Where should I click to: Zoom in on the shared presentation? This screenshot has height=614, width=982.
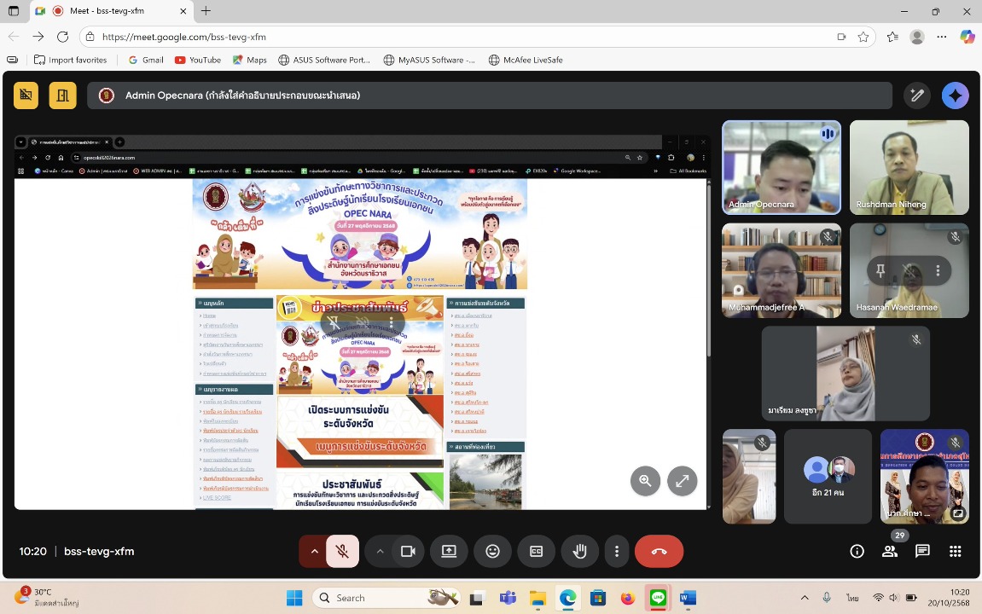point(645,481)
